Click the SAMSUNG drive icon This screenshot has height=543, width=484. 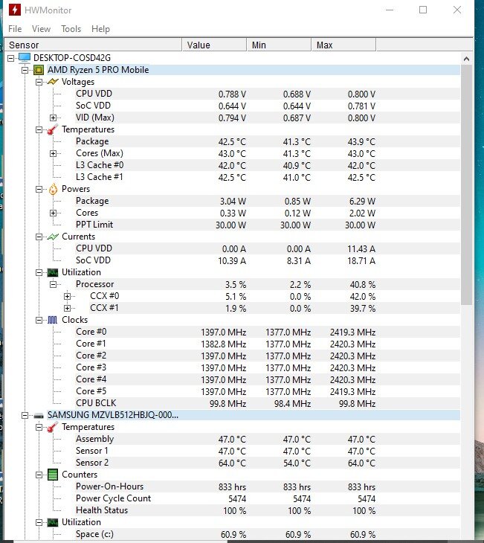[x=39, y=416]
